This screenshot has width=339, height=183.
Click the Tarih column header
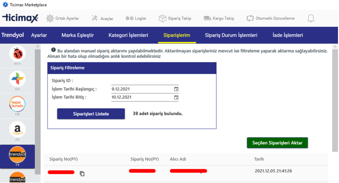259,159
